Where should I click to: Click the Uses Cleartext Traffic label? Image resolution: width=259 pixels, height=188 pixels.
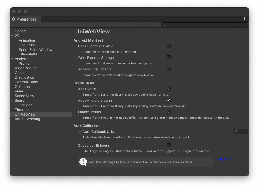[96, 46]
